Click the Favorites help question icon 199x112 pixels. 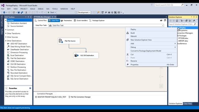tap(30, 88)
